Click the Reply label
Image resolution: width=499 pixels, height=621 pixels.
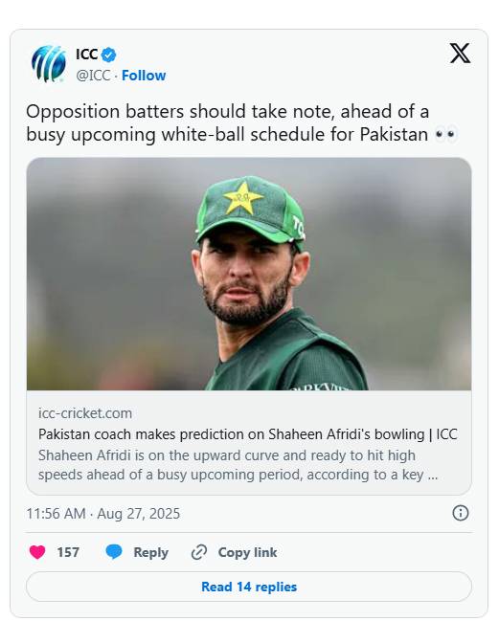[x=150, y=552]
